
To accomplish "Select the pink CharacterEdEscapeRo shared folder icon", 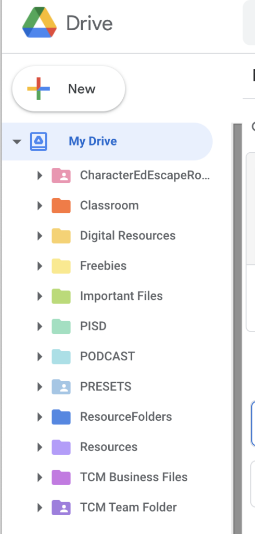I will pos(61,175).
